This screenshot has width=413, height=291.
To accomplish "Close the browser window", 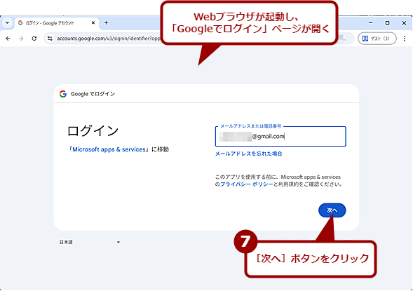I will [404, 23].
